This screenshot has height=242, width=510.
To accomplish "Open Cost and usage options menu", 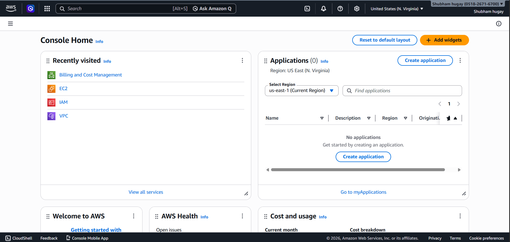I will coord(460,216).
